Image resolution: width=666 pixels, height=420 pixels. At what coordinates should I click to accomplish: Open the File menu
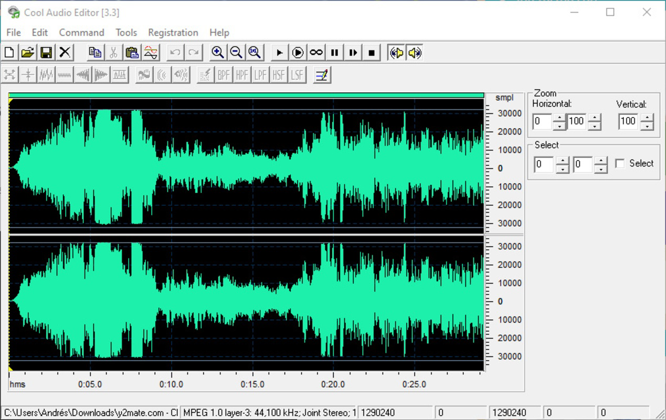pyautogui.click(x=14, y=33)
